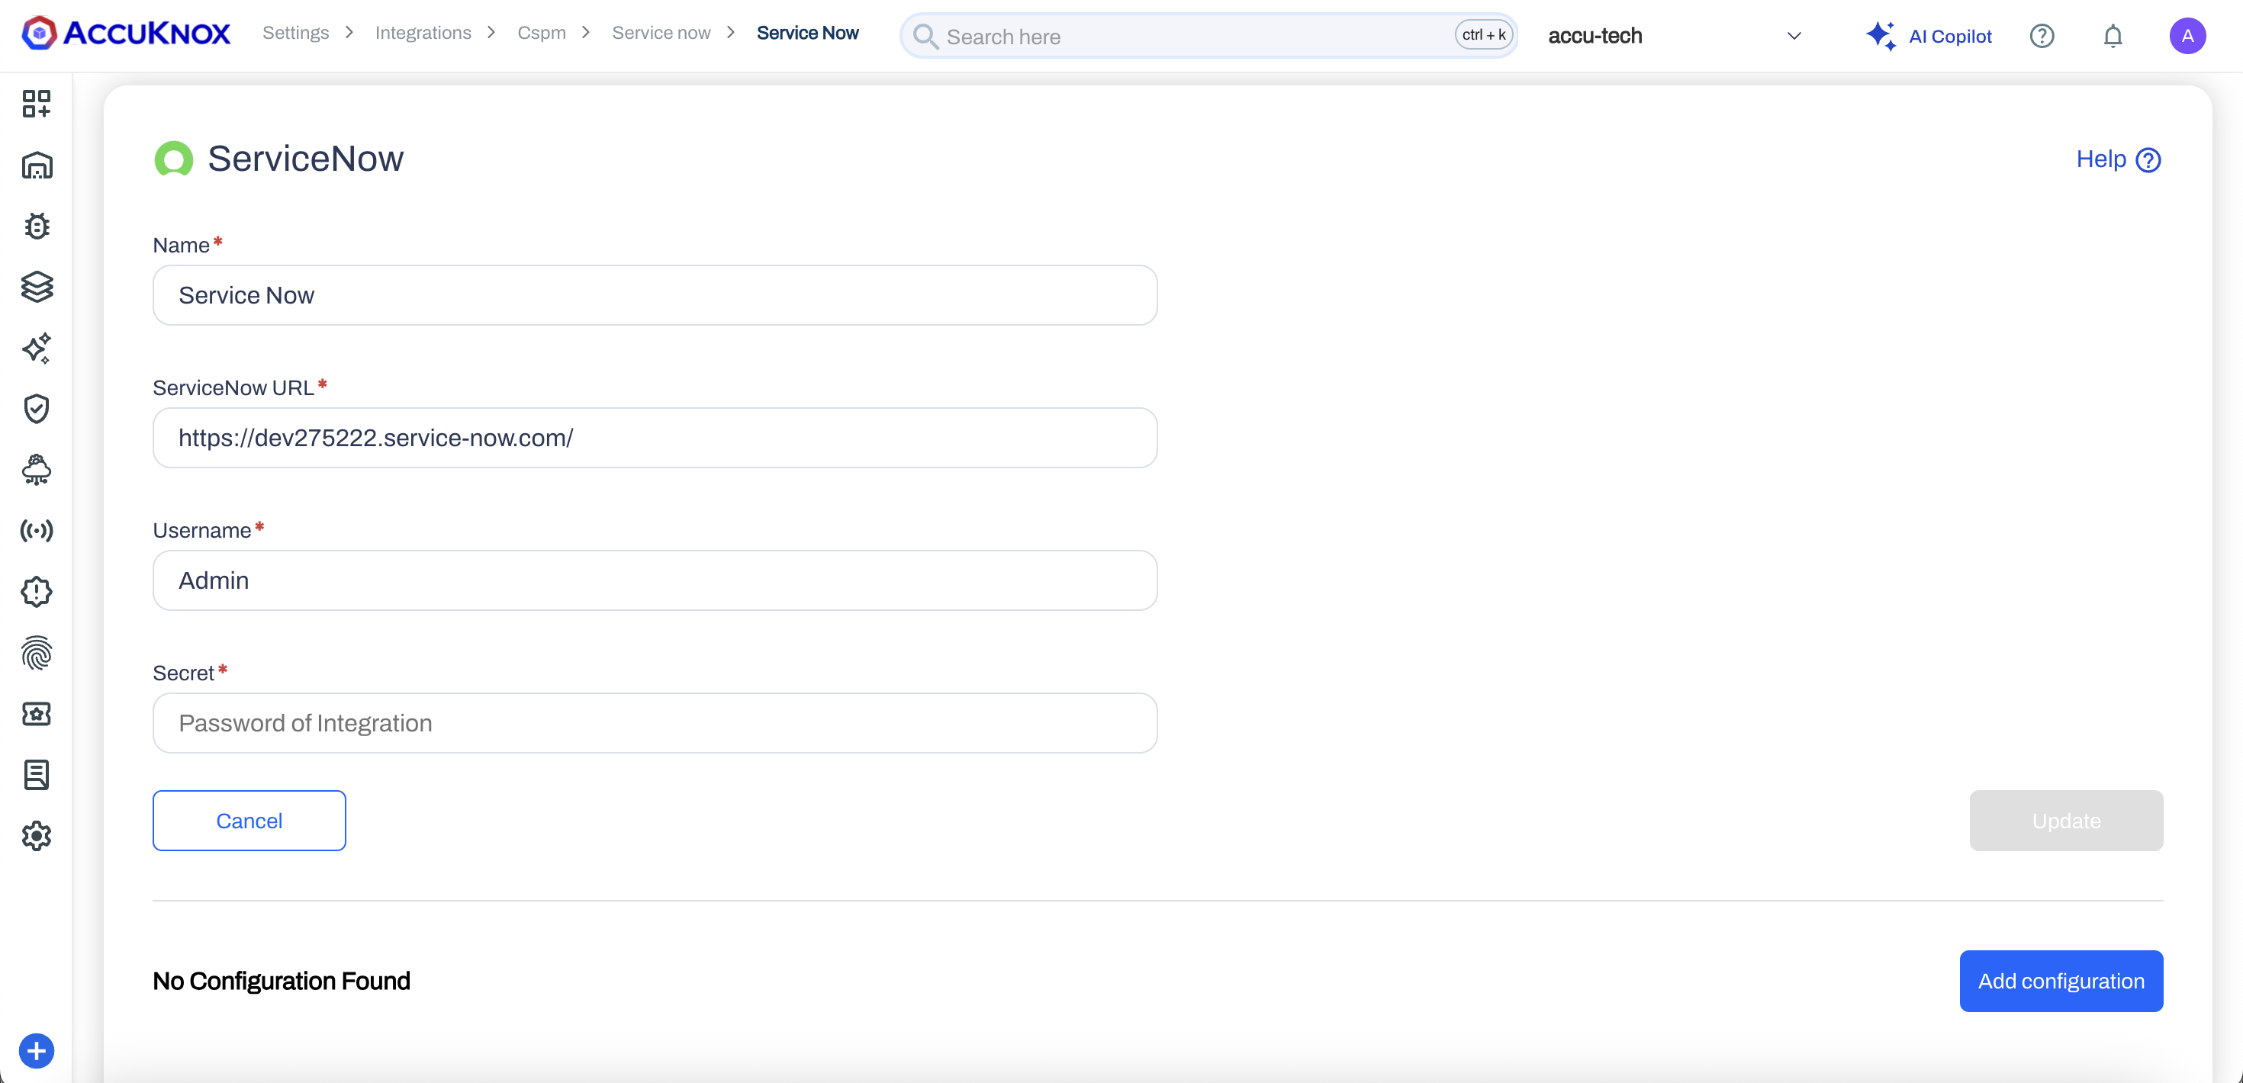This screenshot has width=2243, height=1083.
Task: Select the shield compliance icon in sidebar
Action: click(37, 408)
